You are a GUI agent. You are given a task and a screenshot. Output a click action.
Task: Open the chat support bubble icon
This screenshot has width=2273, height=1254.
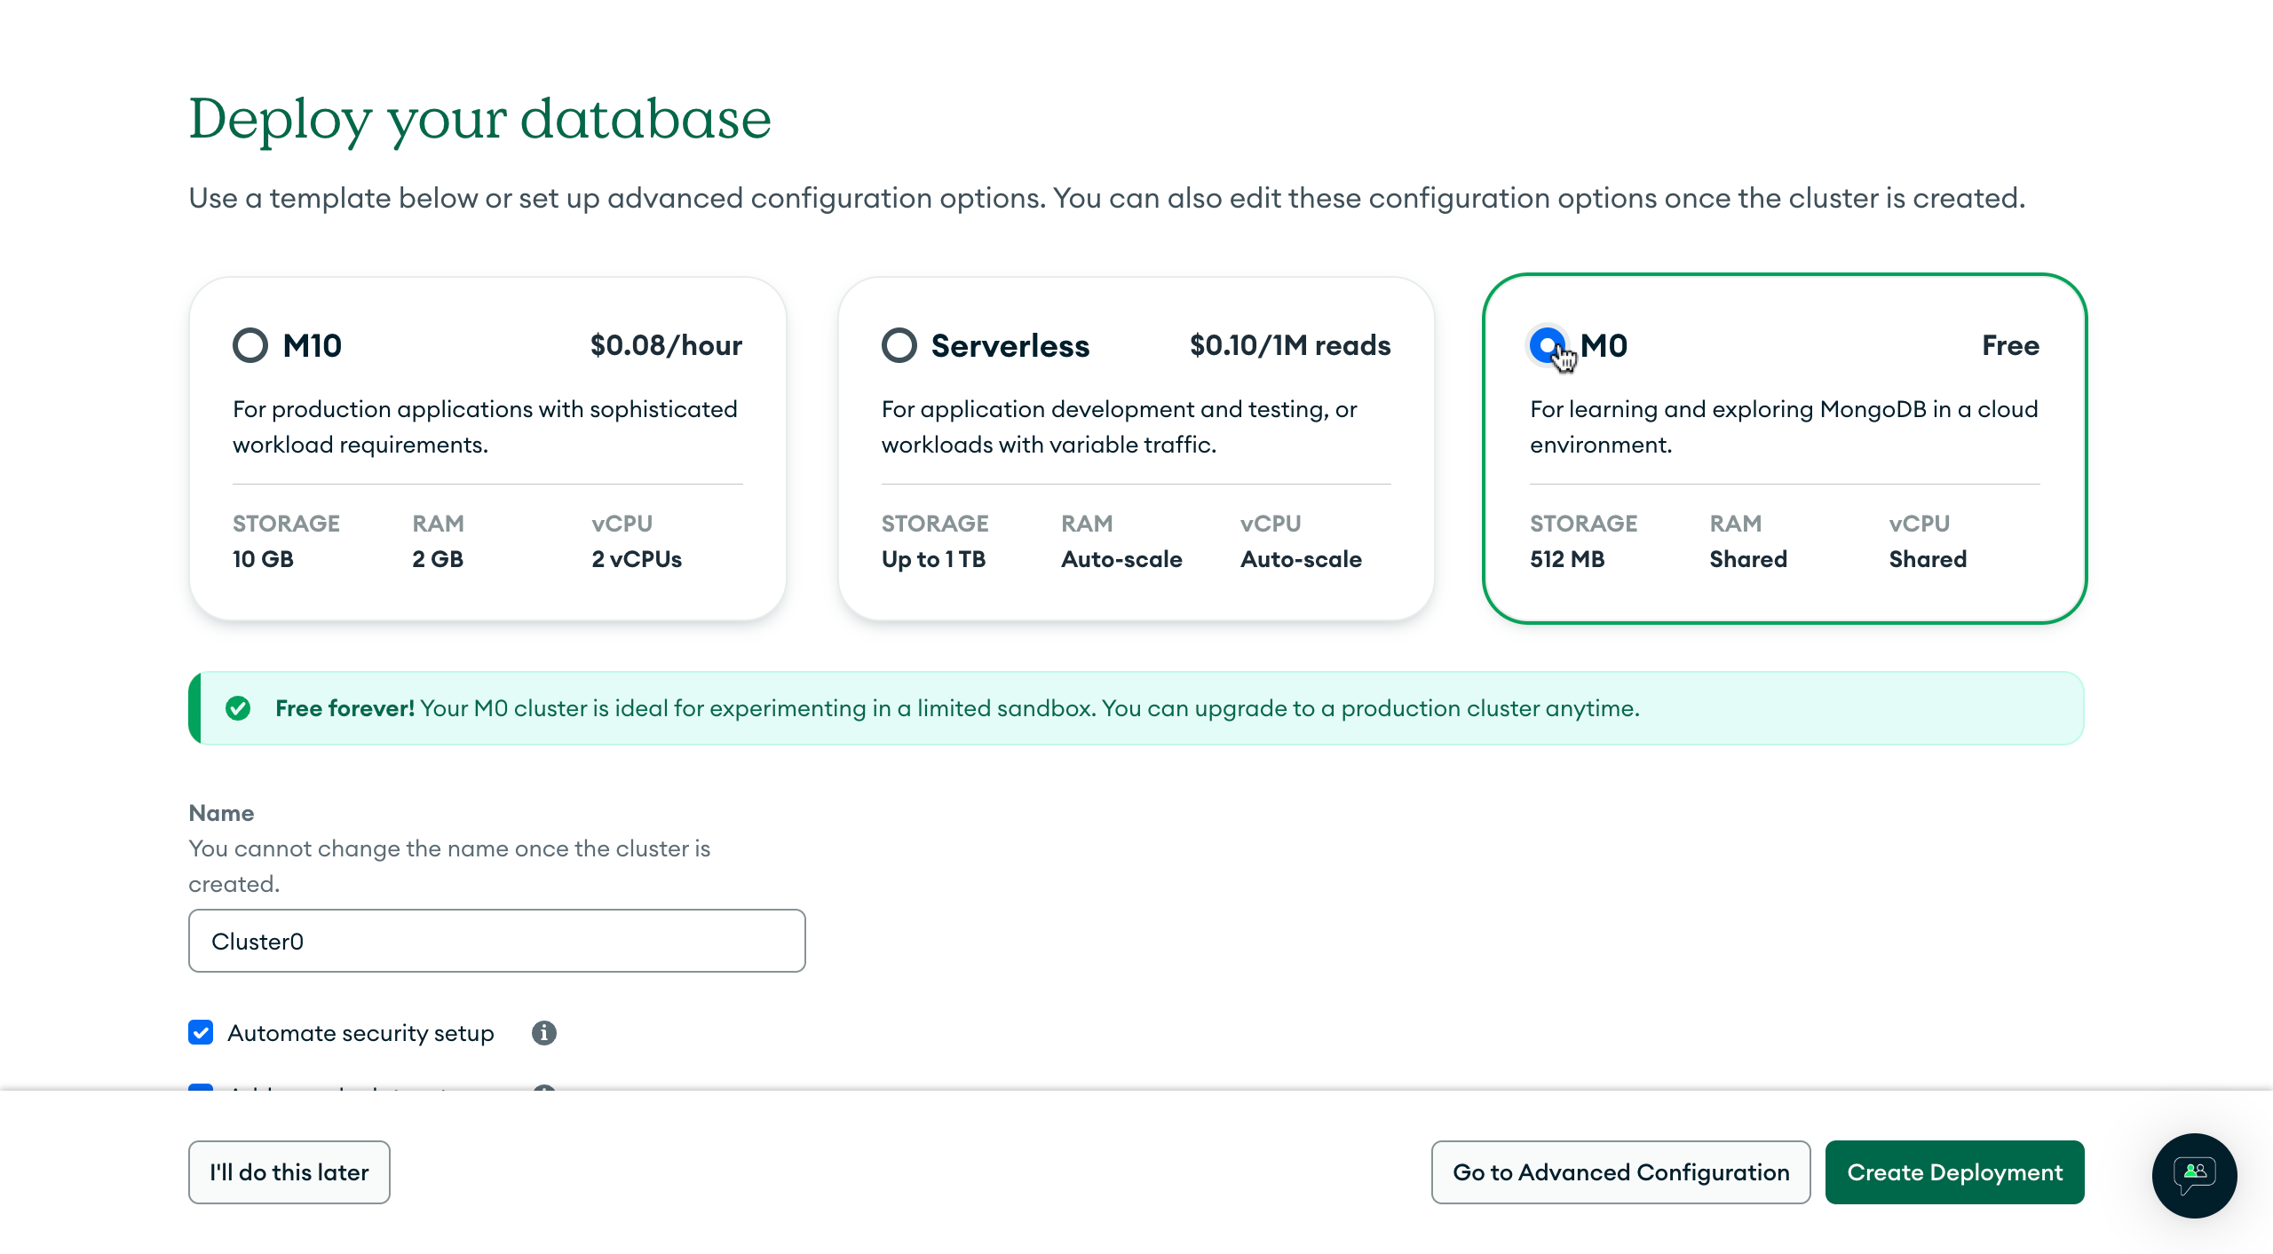tap(2194, 1174)
